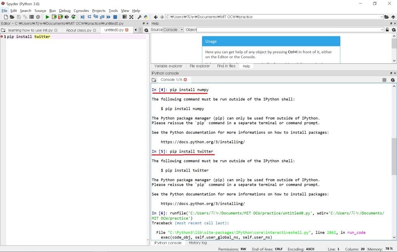
Task: Browse console tabs folder icon
Action: click(154, 80)
